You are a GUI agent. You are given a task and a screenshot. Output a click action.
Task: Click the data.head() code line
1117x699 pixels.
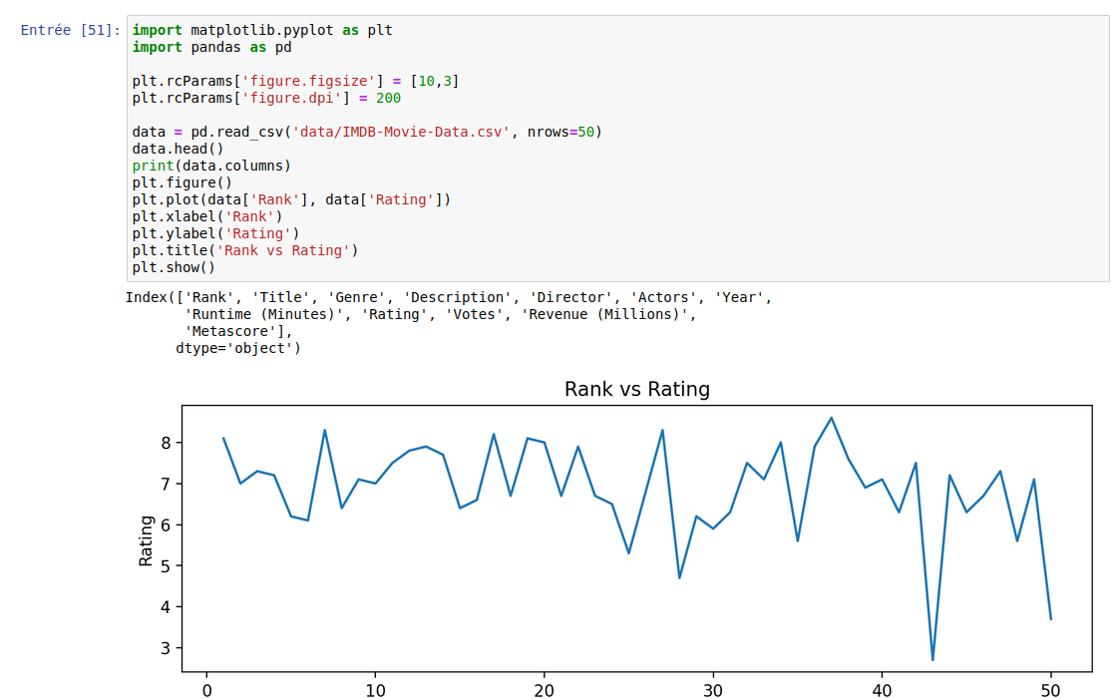tap(178, 149)
